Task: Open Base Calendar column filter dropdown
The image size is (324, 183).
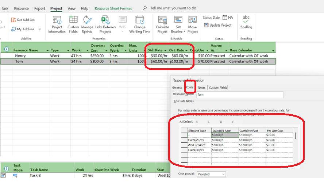Action: coord(273,50)
